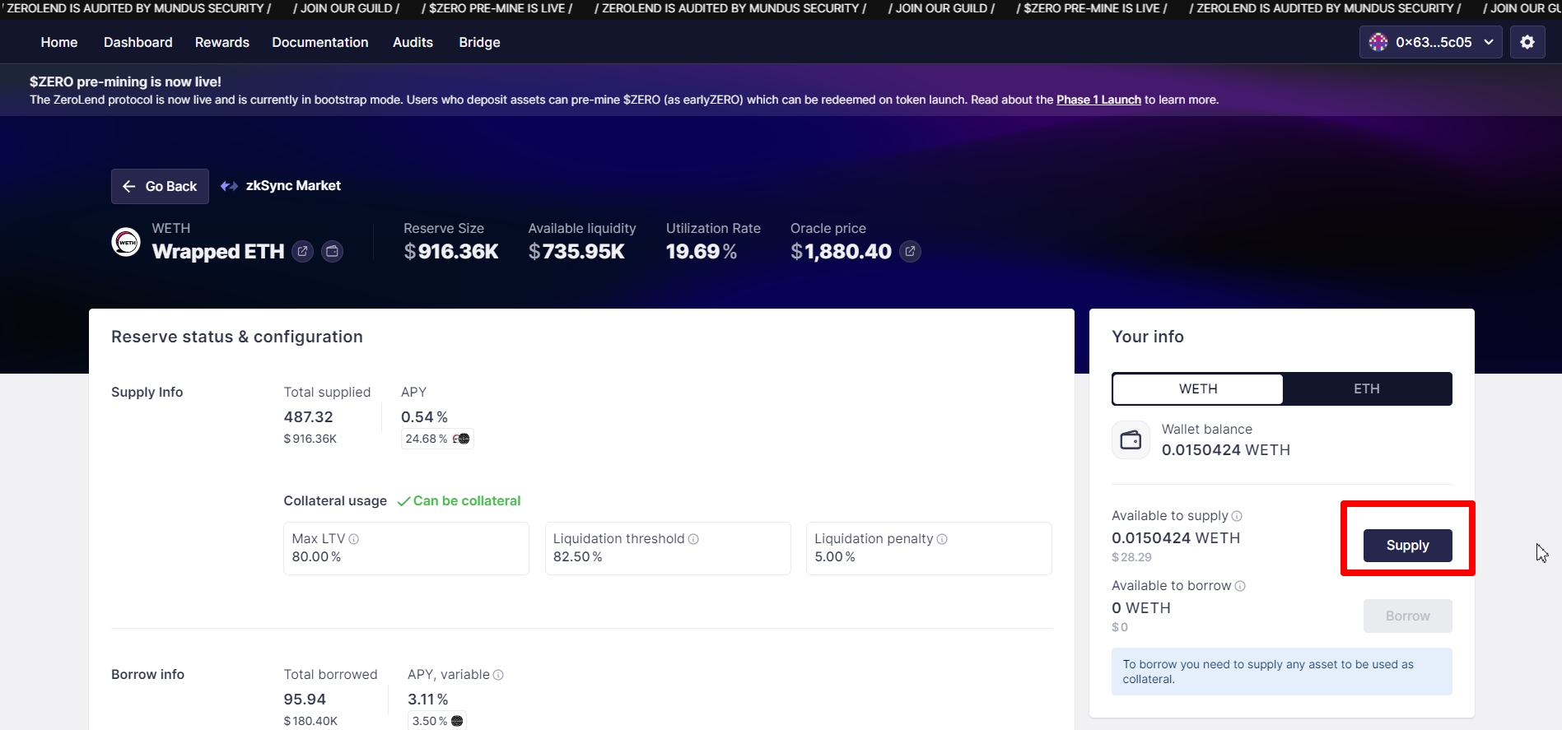Click the $28.29 supply value text
This screenshot has height=730, width=1562.
(1131, 557)
